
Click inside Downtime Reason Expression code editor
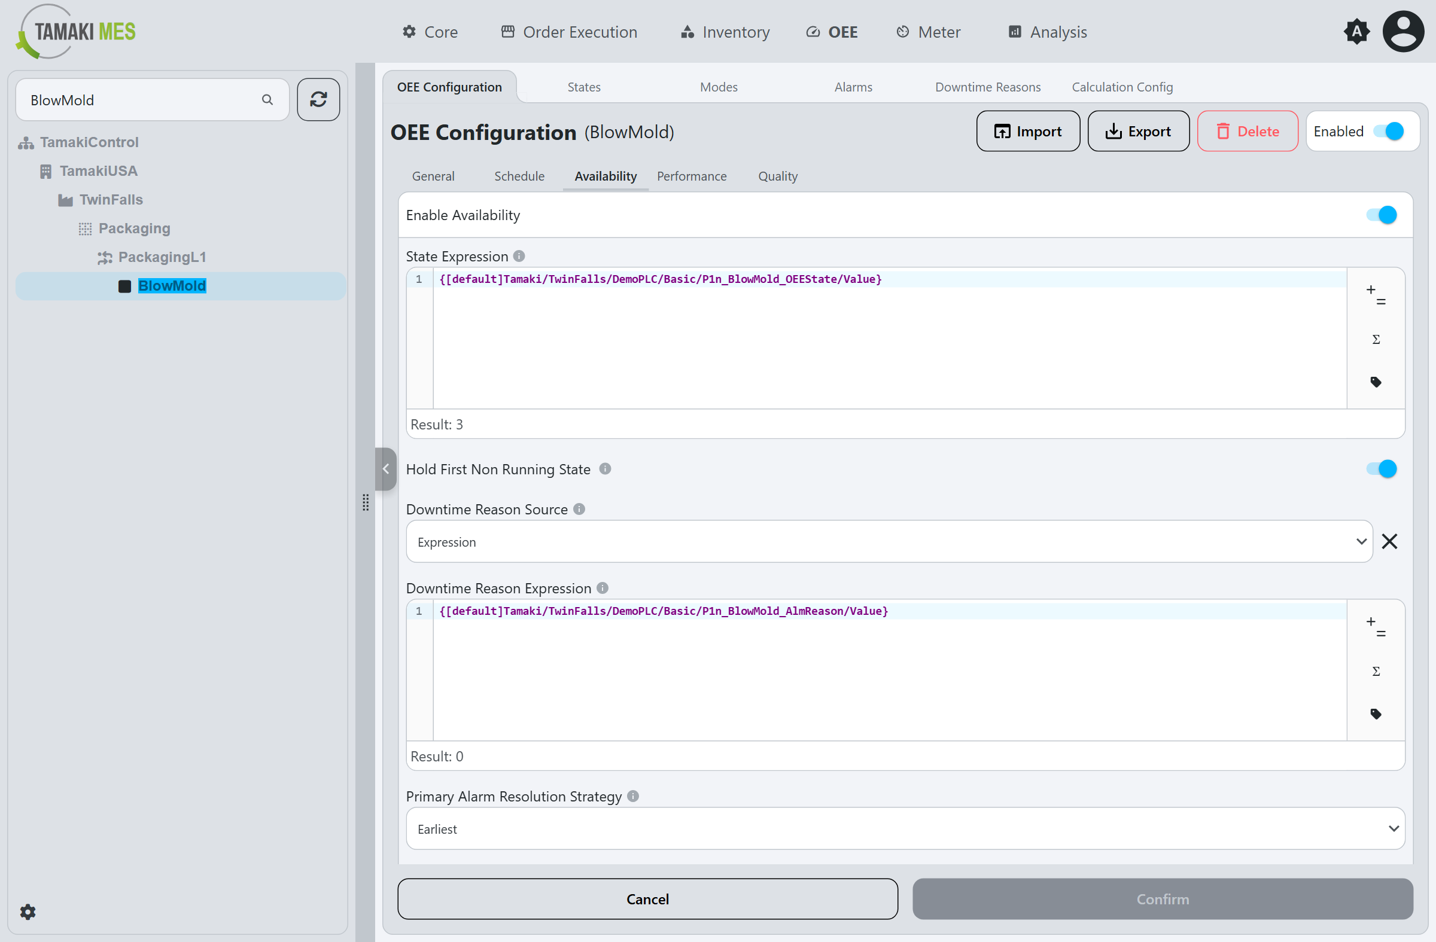[889, 671]
